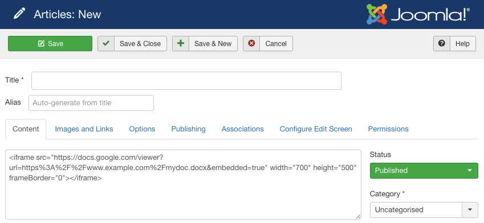This screenshot has height=223, width=484.
Task: Click the Cancel button label
Action: (276, 44)
